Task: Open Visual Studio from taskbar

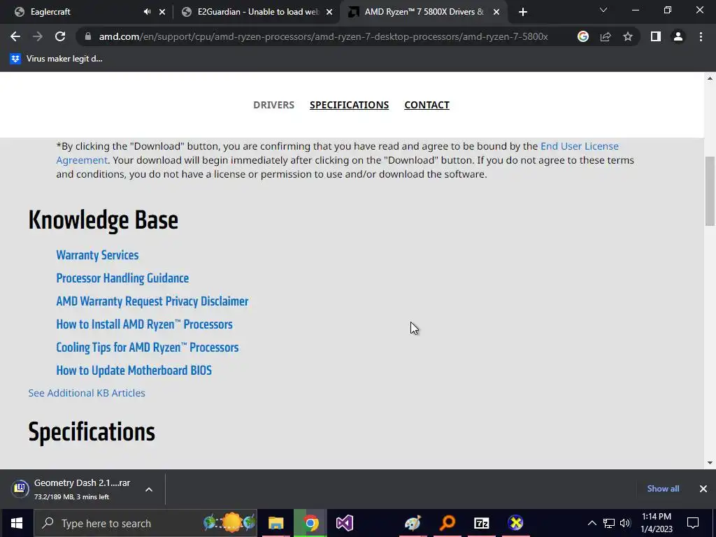Action: point(344,523)
